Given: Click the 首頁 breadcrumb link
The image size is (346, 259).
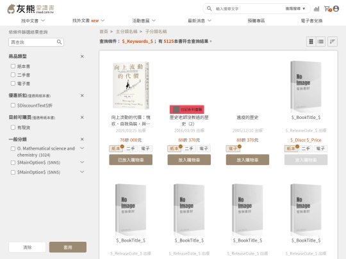Looking at the screenshot, I should [x=104, y=31].
